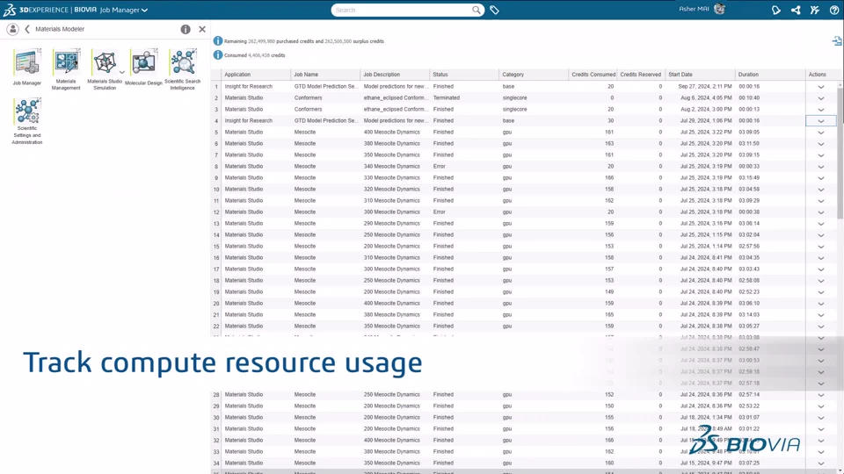Sort by the Job Description column header
Viewport: 844px width, 474px height.
coord(395,75)
